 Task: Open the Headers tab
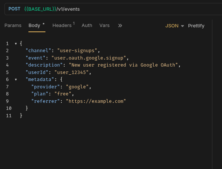pos(62,26)
